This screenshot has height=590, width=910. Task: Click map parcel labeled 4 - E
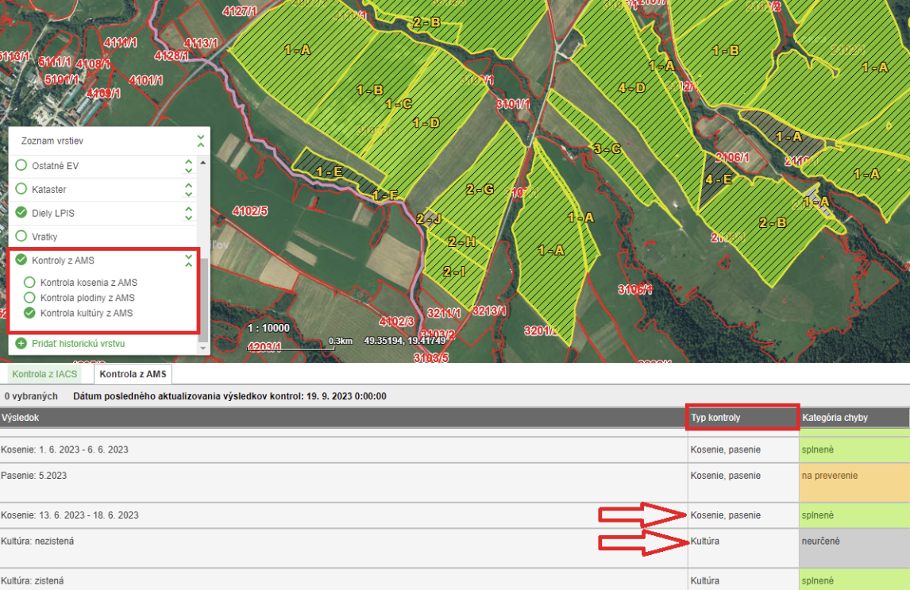719,179
